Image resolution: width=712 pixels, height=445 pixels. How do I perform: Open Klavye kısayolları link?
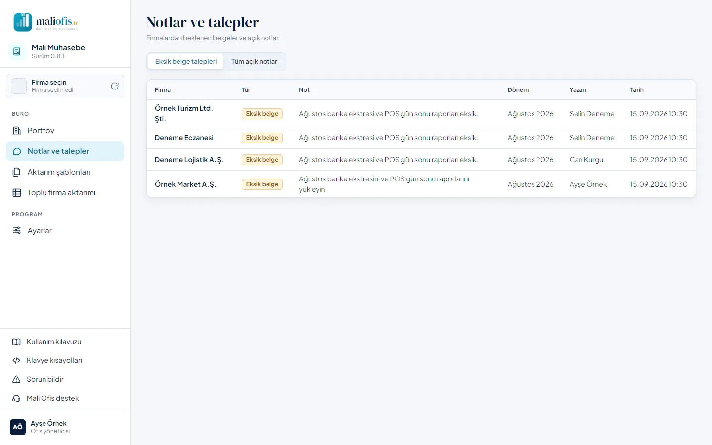(x=65, y=360)
